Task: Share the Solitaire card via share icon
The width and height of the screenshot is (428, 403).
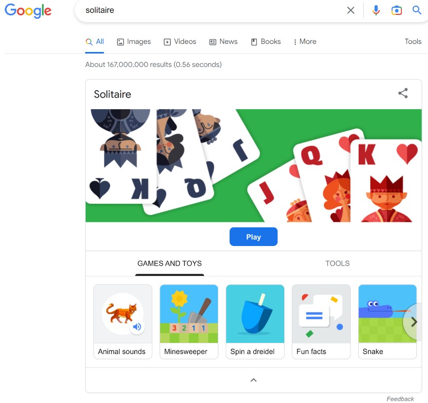Action: [x=403, y=93]
